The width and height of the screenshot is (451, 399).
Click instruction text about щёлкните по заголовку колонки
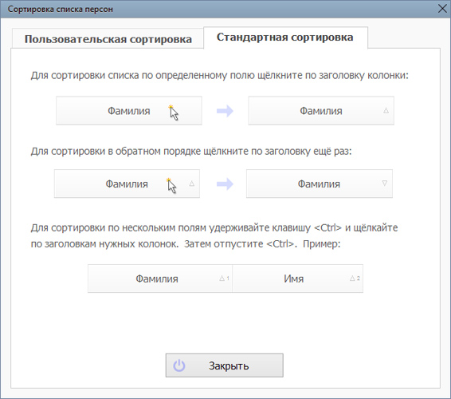point(219,76)
